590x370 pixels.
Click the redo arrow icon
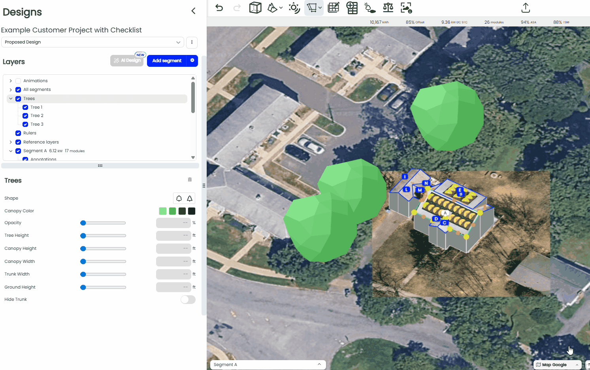click(237, 8)
